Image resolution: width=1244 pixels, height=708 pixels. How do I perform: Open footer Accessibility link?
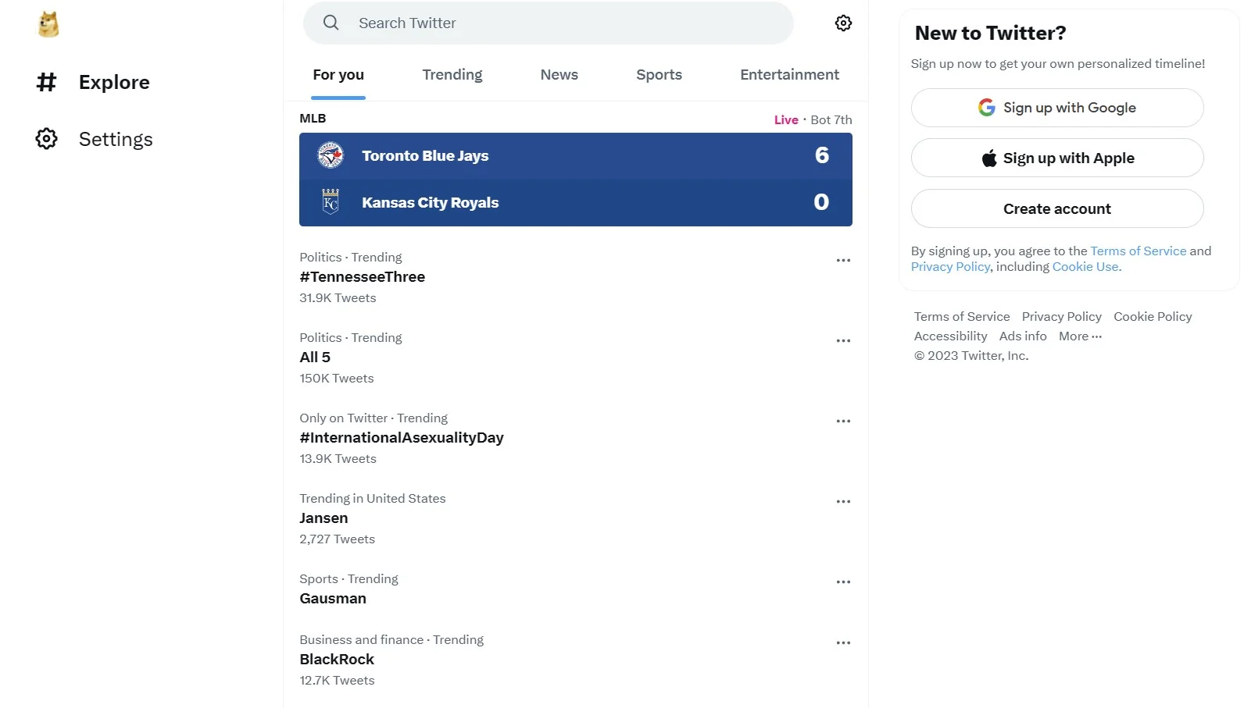tap(951, 336)
